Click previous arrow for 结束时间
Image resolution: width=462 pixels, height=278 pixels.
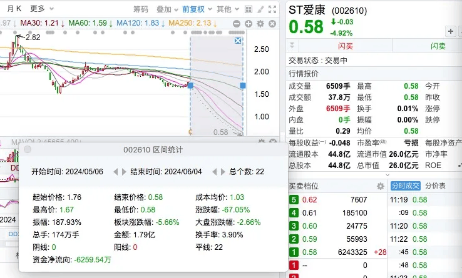pyautogui.click(x=215, y=172)
